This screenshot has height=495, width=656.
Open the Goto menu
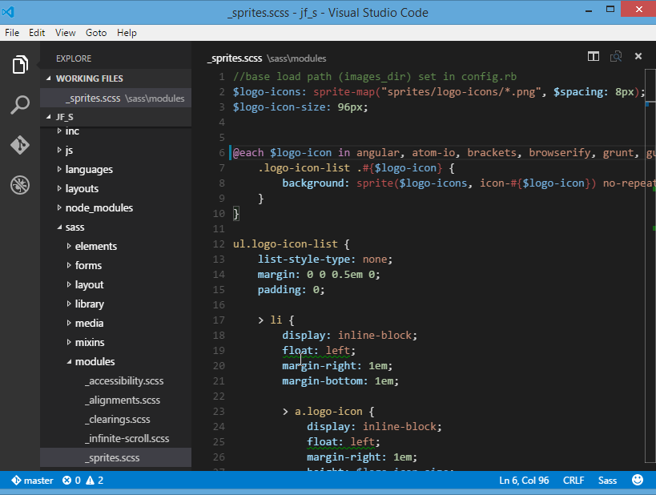click(x=96, y=33)
